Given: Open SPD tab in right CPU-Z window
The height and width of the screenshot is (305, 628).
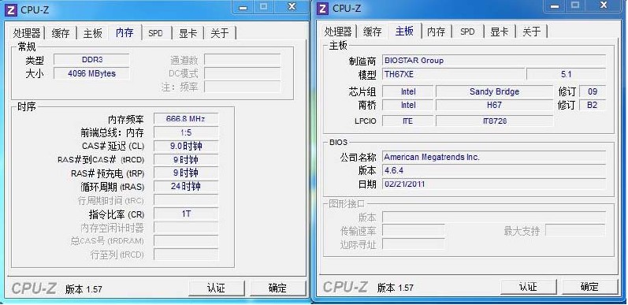Looking at the screenshot, I should [467, 32].
